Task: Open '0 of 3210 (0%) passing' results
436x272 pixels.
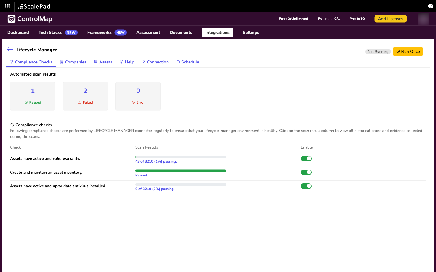Action: (x=155, y=189)
